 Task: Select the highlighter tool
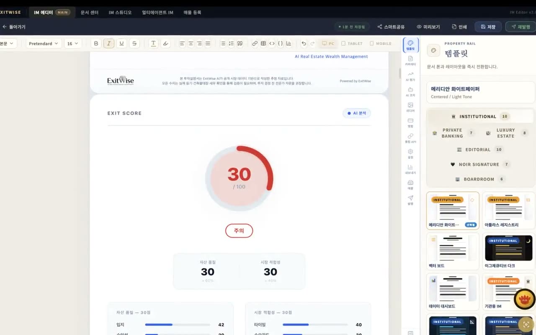coord(166,44)
